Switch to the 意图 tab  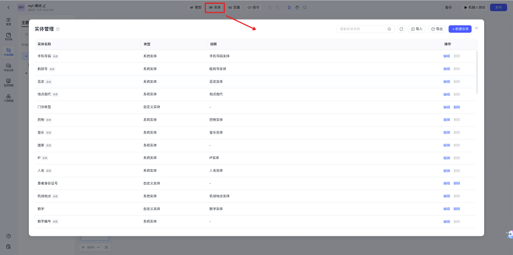coord(196,7)
